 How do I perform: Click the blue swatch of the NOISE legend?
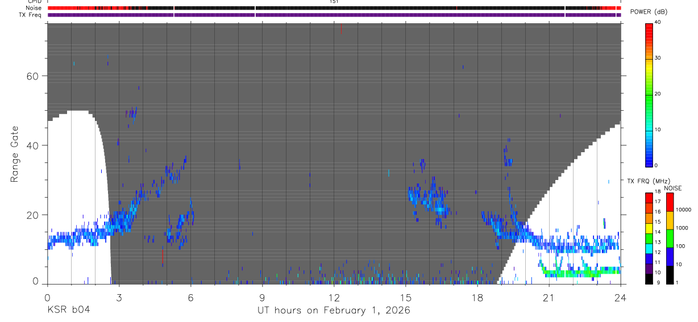tap(670, 257)
